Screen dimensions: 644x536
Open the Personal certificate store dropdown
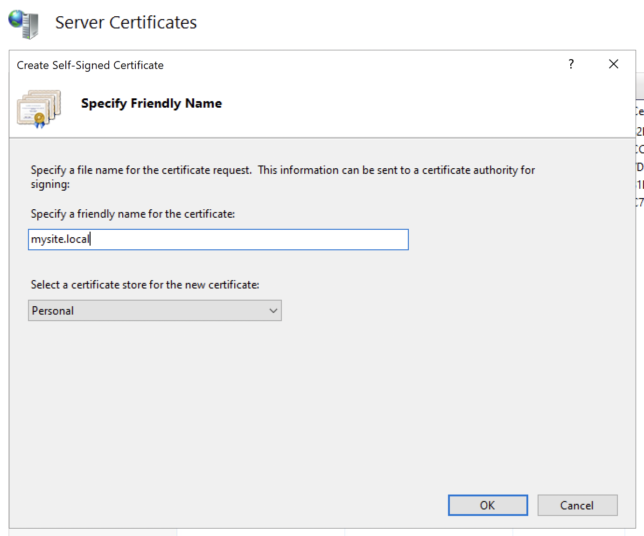[155, 310]
